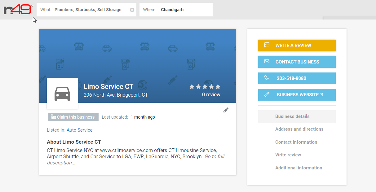Click the About Limo Service CT heading
Viewport: 376px width, 192px height.
click(x=74, y=142)
